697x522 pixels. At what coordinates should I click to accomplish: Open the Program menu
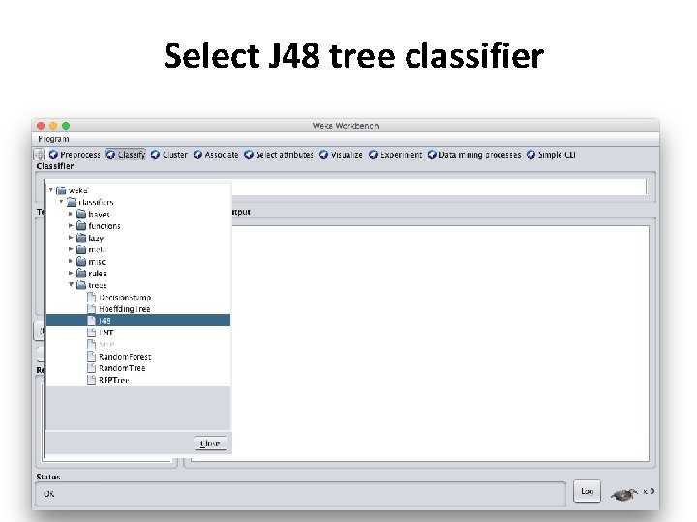tap(53, 139)
